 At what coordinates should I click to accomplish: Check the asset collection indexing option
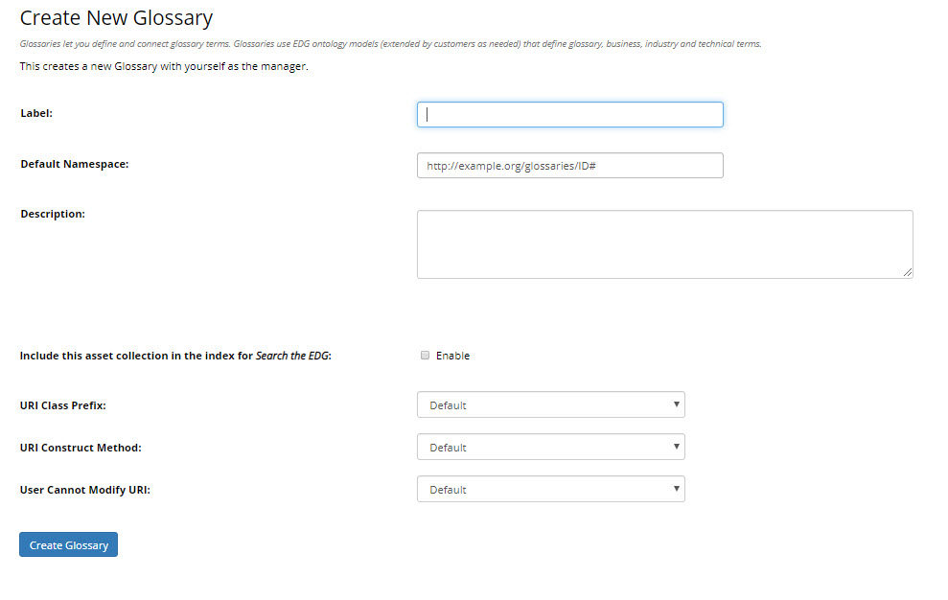[425, 355]
